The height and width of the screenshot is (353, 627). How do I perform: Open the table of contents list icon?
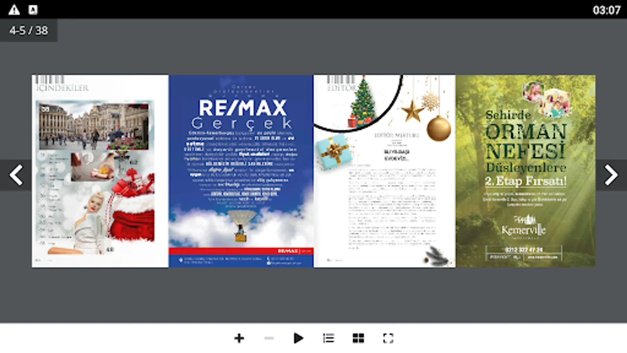tap(328, 338)
